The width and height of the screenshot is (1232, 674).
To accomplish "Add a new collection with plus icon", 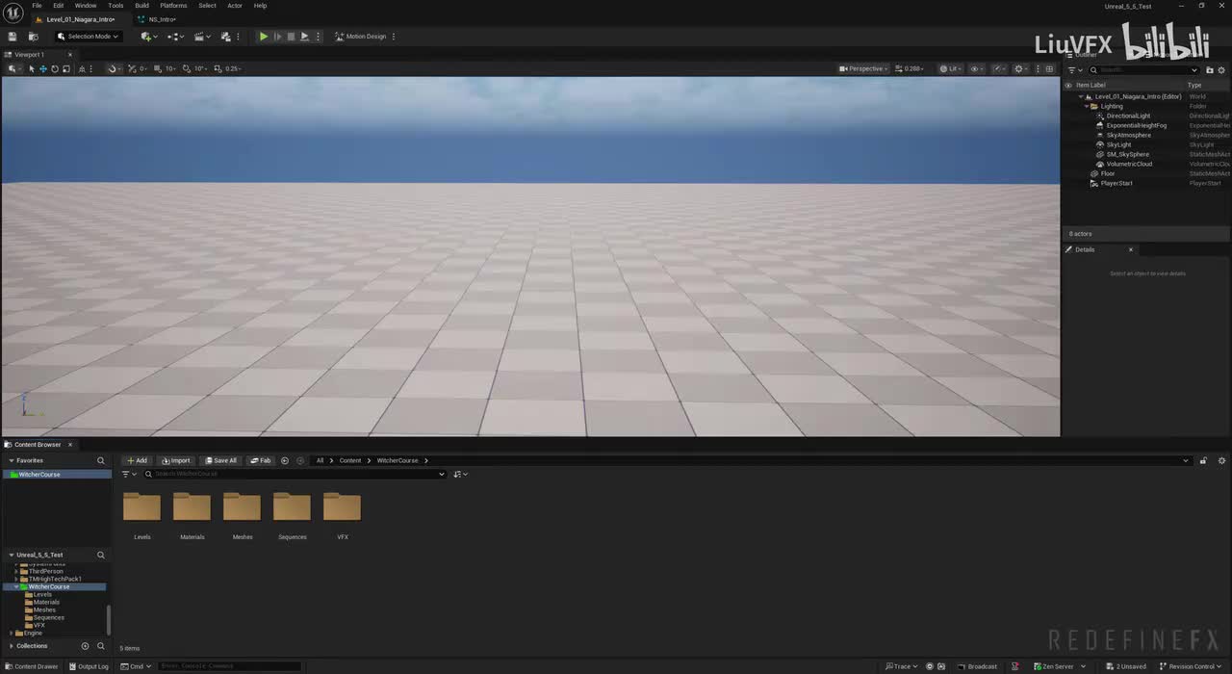I will (x=85, y=646).
